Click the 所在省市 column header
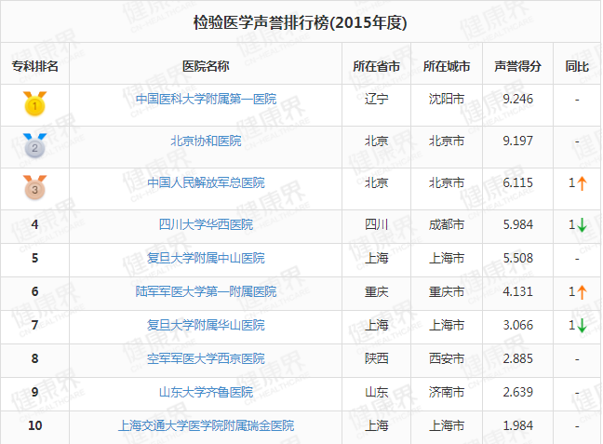The height and width of the screenshot is (444, 603). 377,66
